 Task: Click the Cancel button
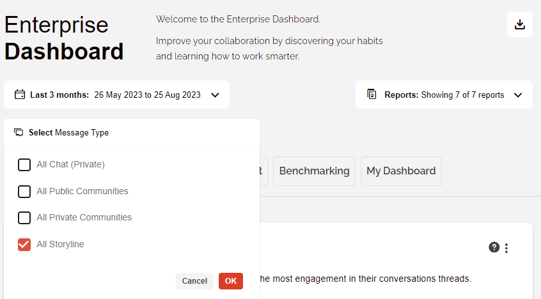[x=194, y=281]
